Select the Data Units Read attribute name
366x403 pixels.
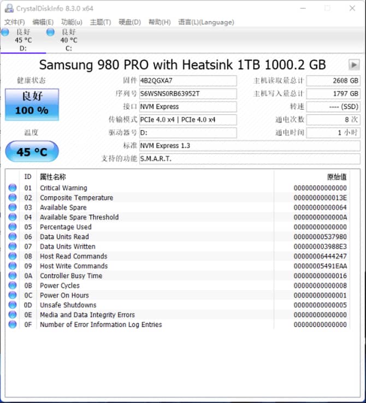64,236
